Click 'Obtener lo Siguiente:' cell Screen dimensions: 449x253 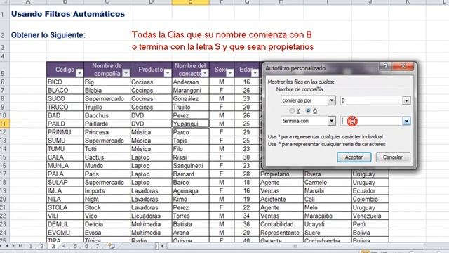[x=48, y=35]
